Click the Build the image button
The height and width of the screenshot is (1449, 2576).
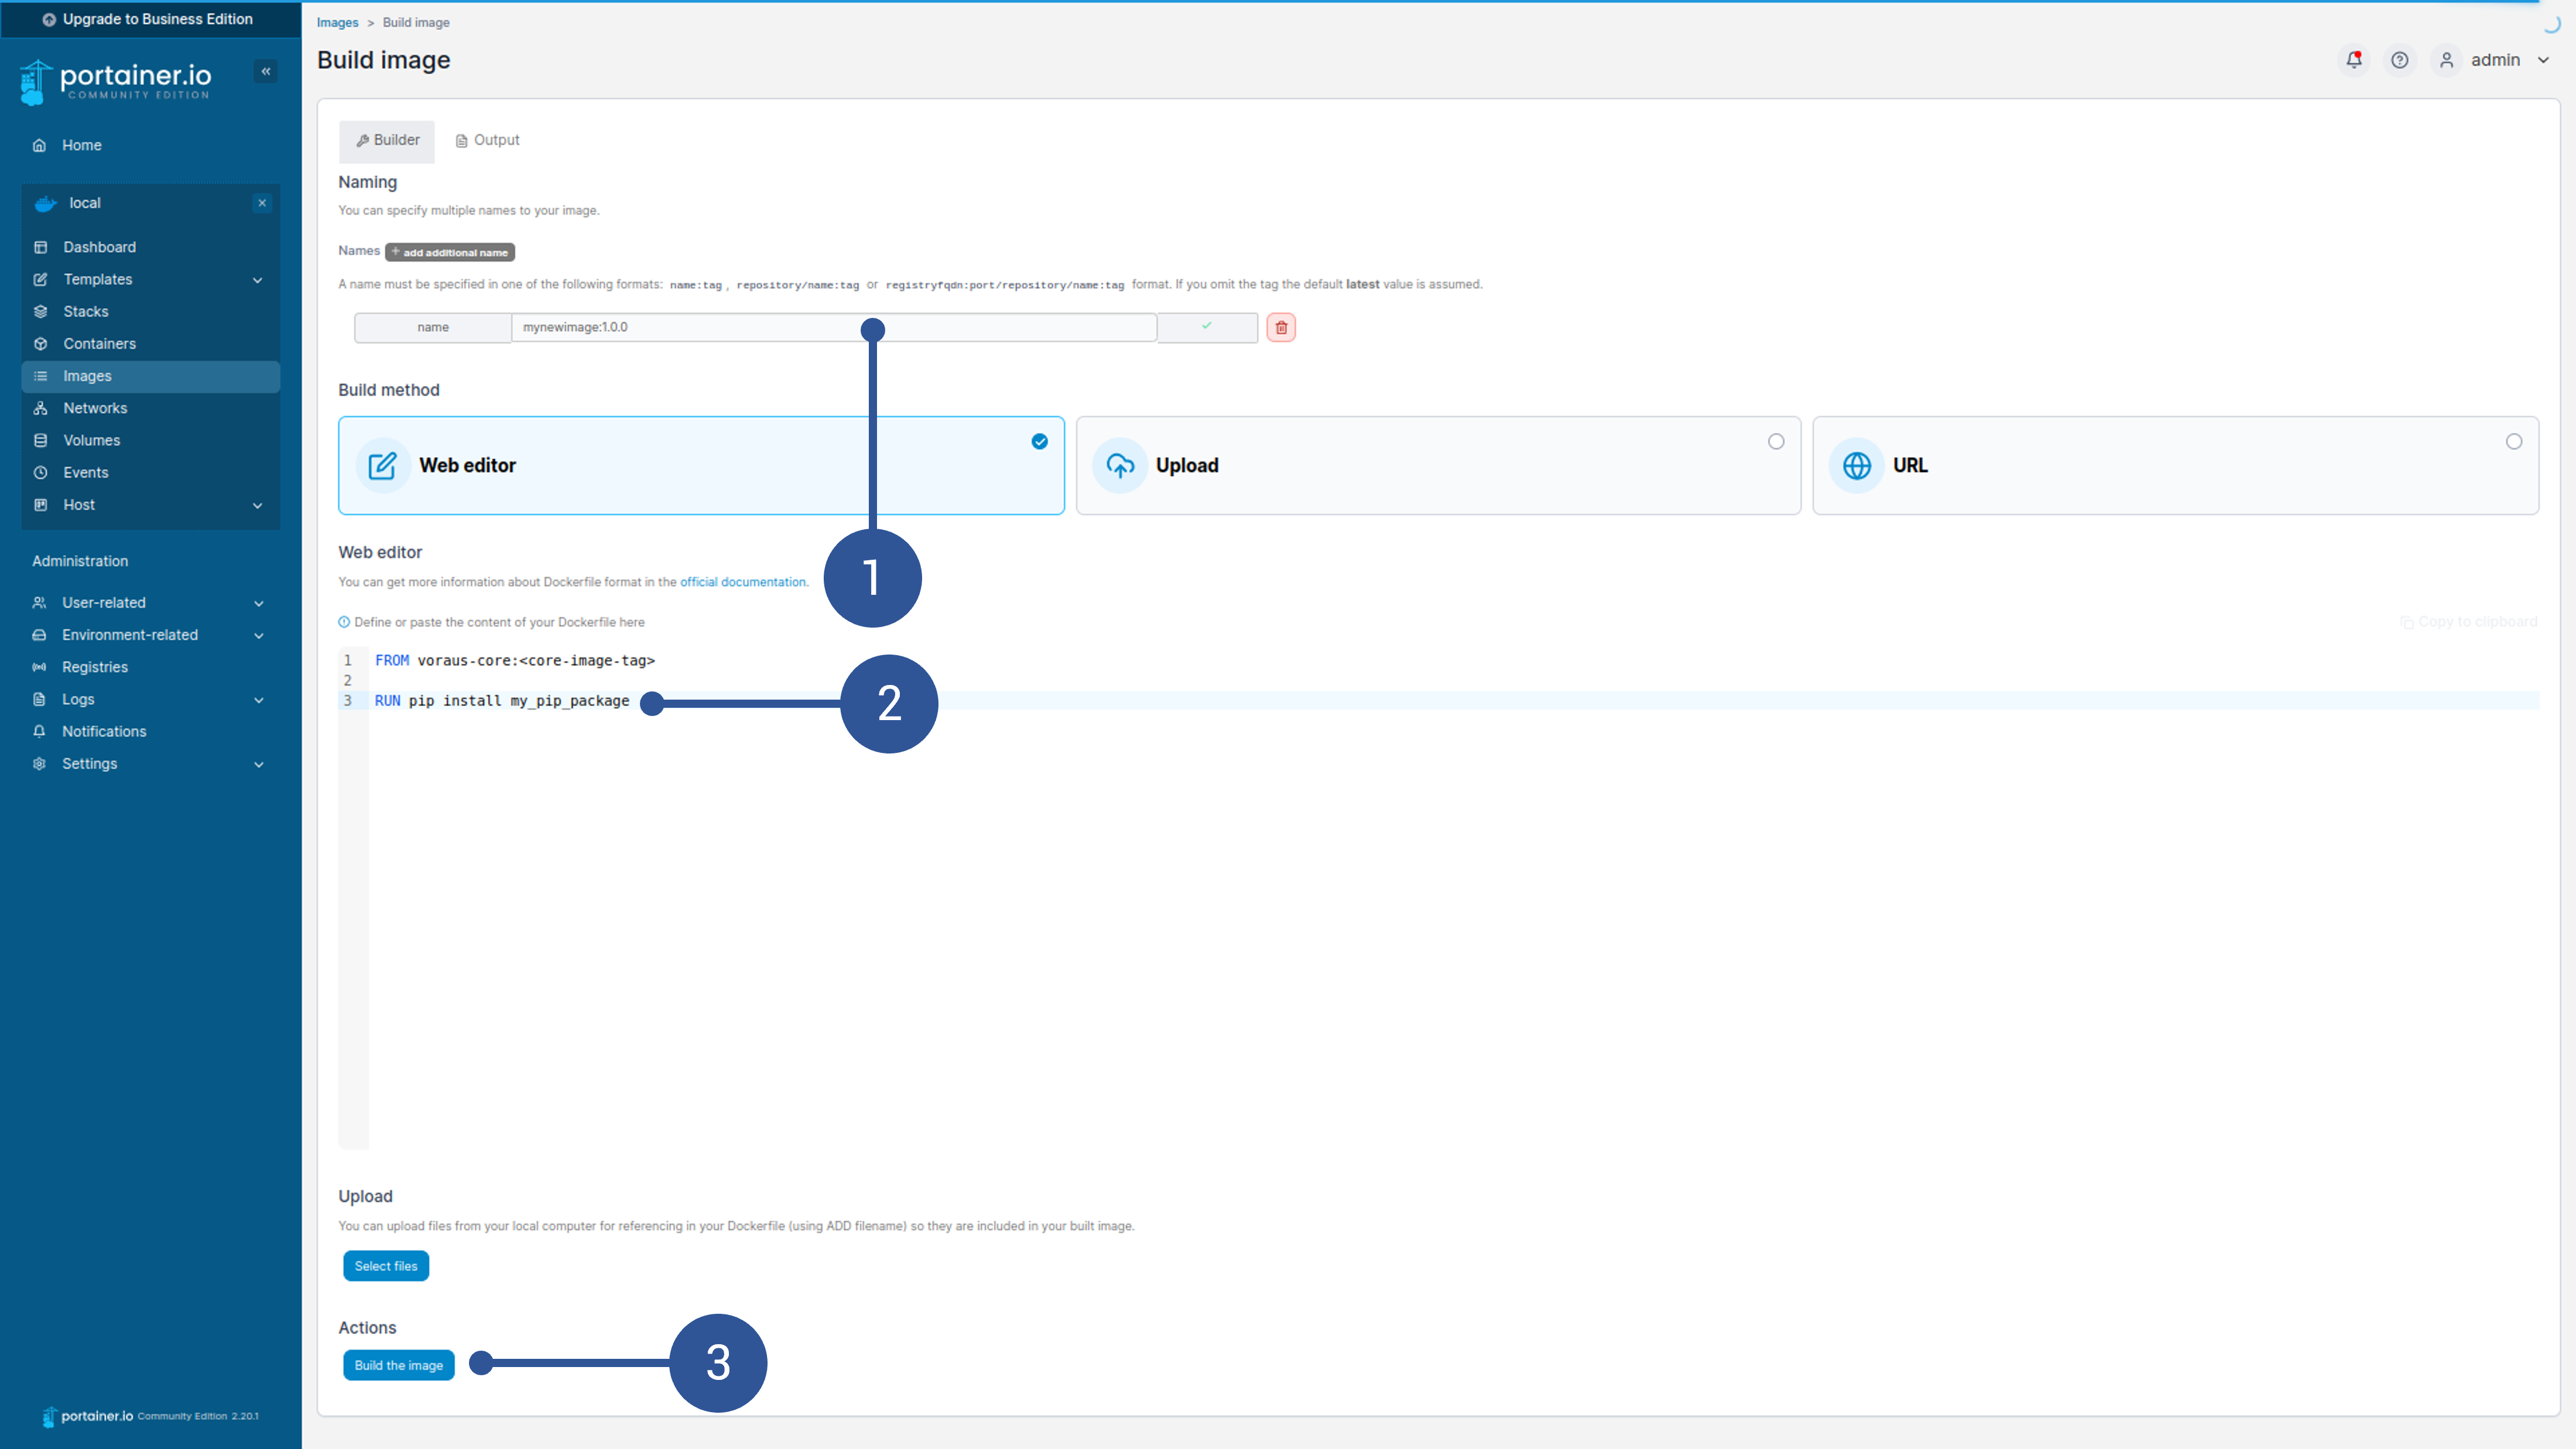click(x=398, y=1365)
